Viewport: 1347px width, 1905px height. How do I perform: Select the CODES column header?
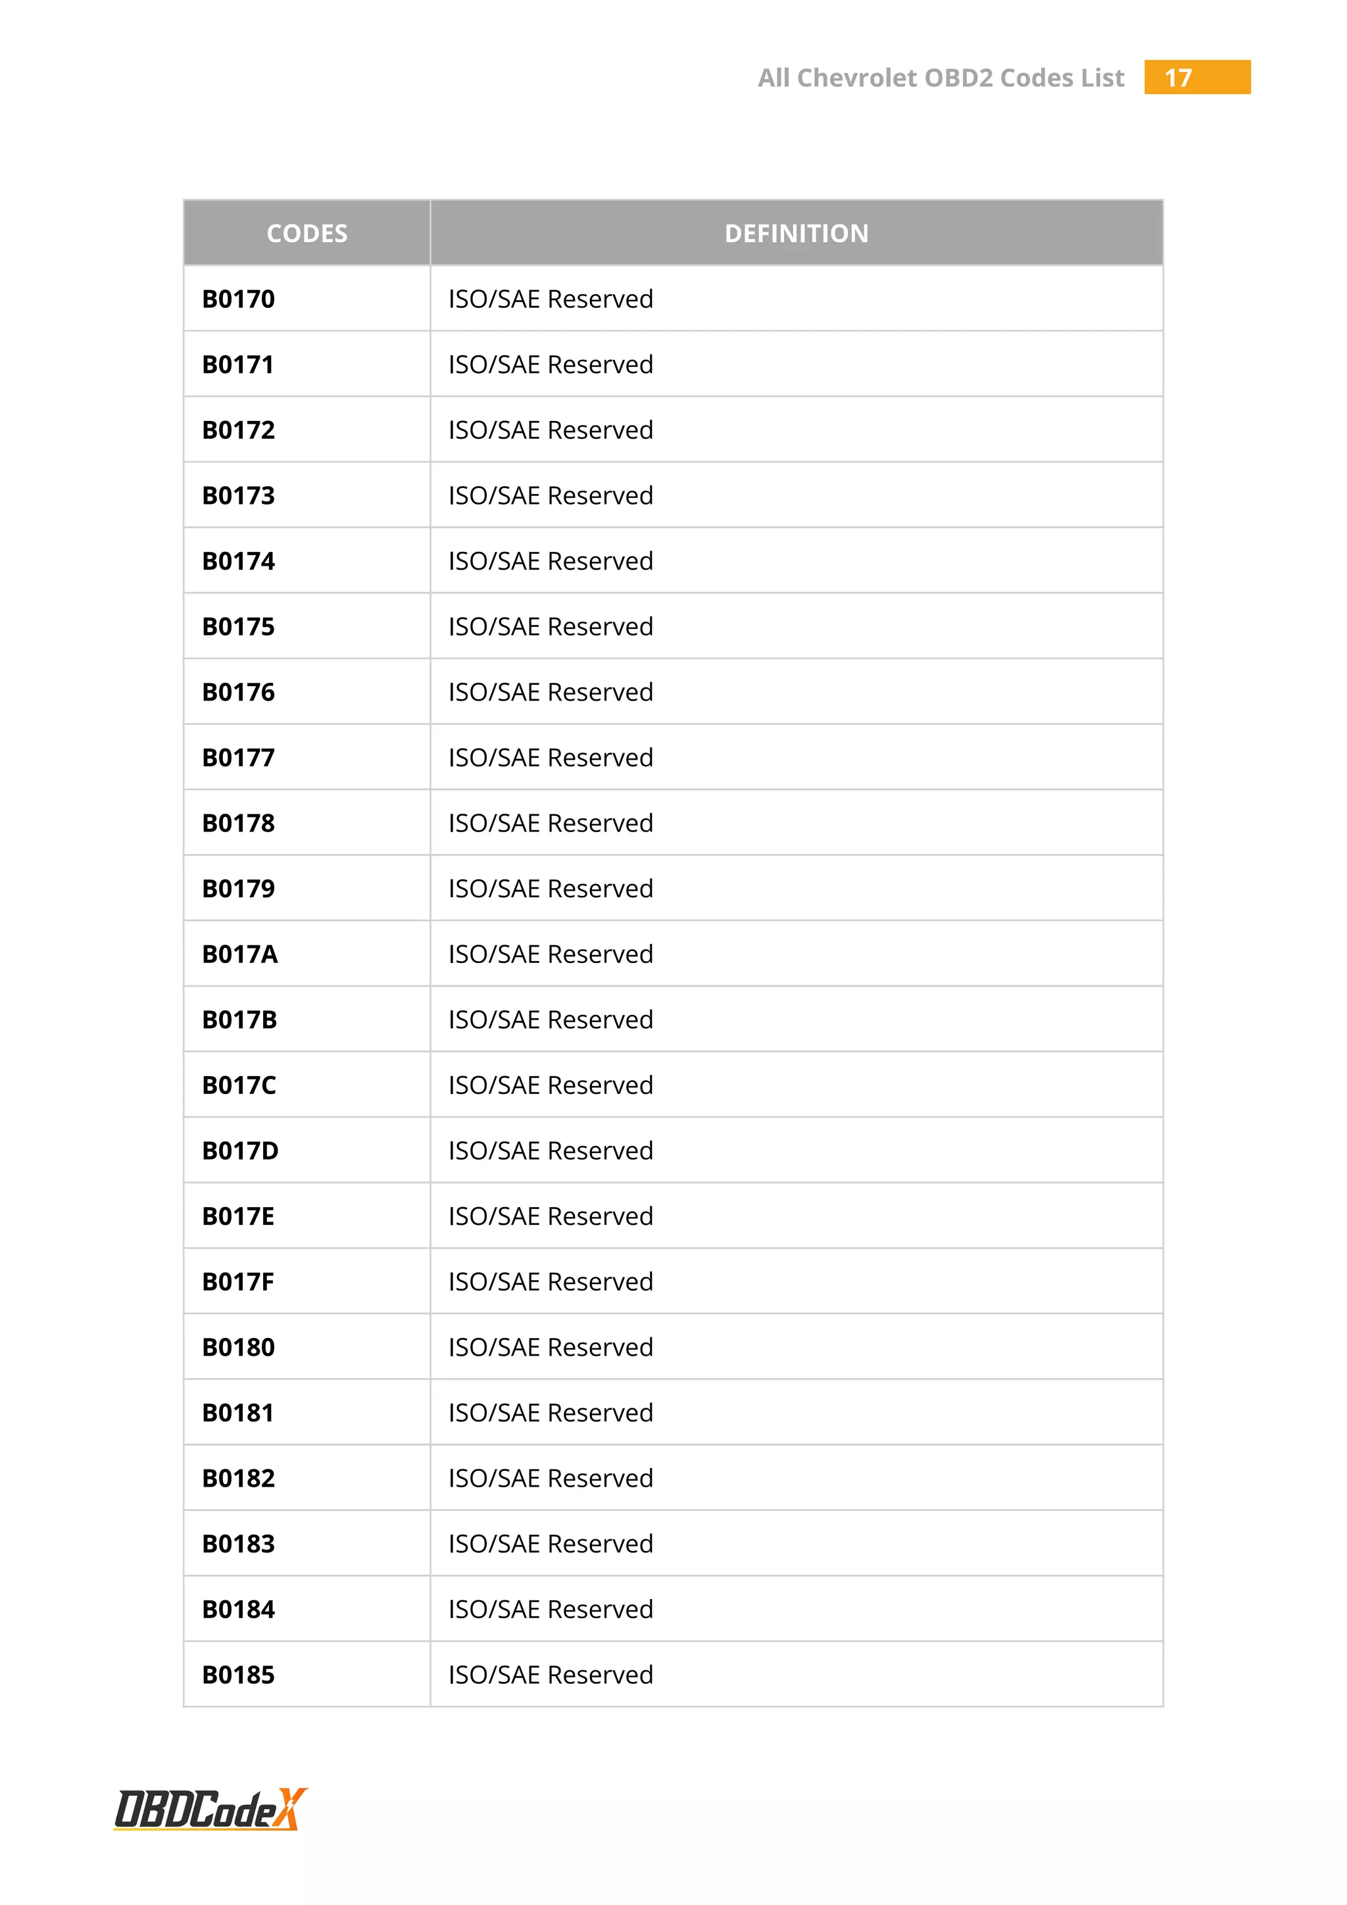click(x=307, y=233)
